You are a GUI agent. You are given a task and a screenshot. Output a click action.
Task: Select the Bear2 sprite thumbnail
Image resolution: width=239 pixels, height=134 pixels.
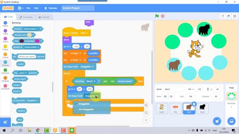[202, 108]
